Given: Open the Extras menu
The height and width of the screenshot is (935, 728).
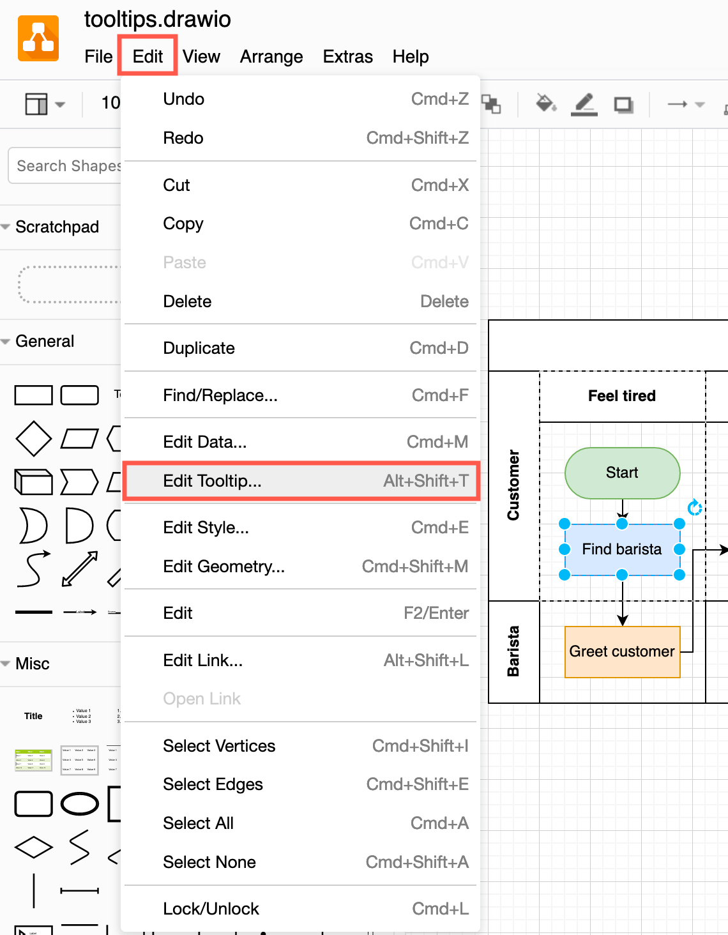Looking at the screenshot, I should click(x=347, y=56).
